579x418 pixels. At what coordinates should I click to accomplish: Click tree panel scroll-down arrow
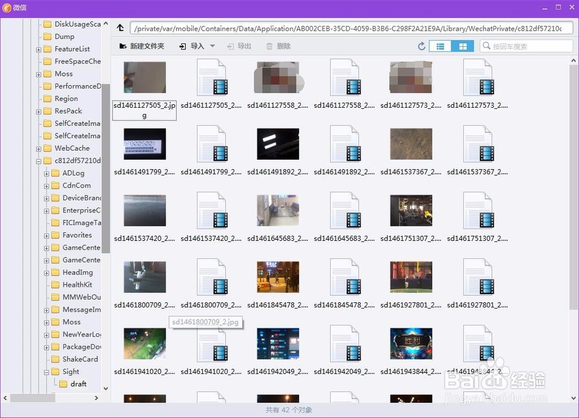(105, 388)
